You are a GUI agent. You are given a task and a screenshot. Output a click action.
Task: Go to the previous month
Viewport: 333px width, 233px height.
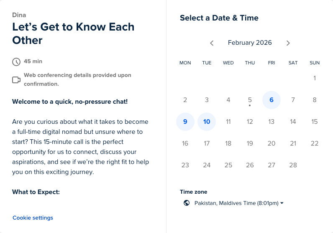click(212, 43)
